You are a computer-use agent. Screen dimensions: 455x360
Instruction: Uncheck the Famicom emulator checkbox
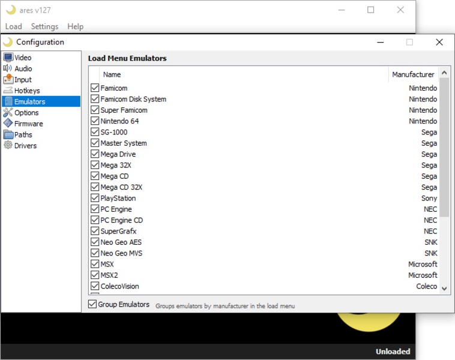click(x=95, y=88)
